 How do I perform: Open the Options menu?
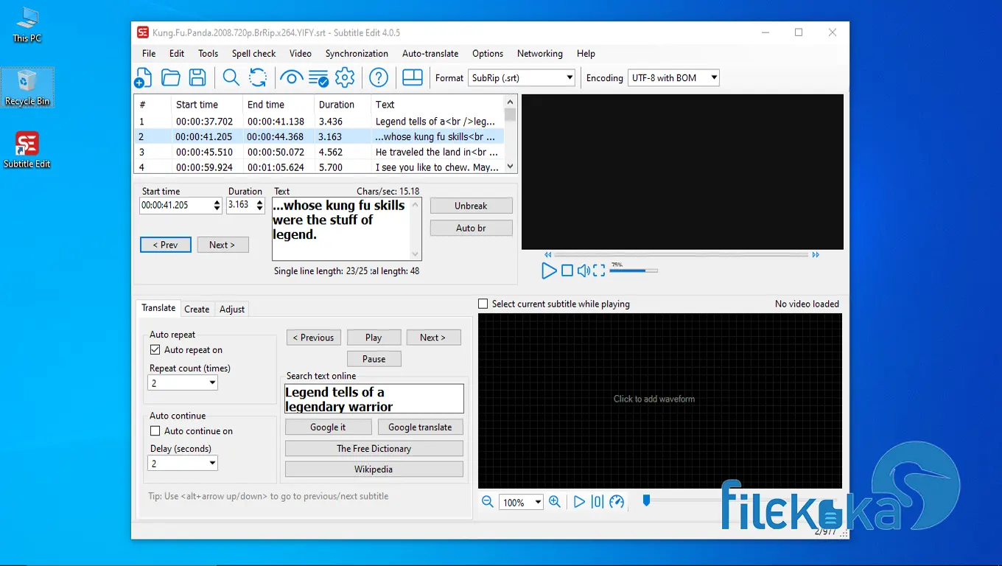pos(488,54)
